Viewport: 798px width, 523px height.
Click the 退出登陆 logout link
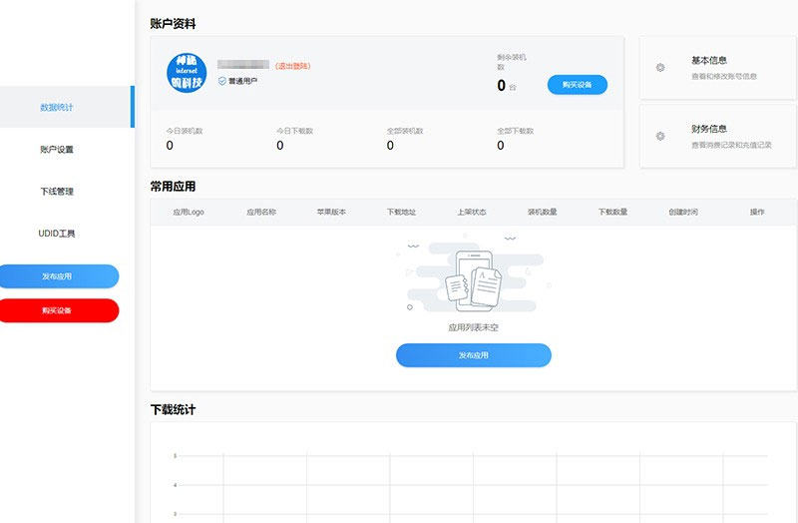click(292, 66)
